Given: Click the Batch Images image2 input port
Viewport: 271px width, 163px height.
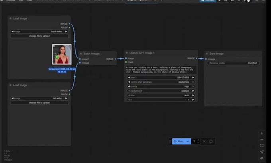Looking at the screenshot, I should [80, 63].
